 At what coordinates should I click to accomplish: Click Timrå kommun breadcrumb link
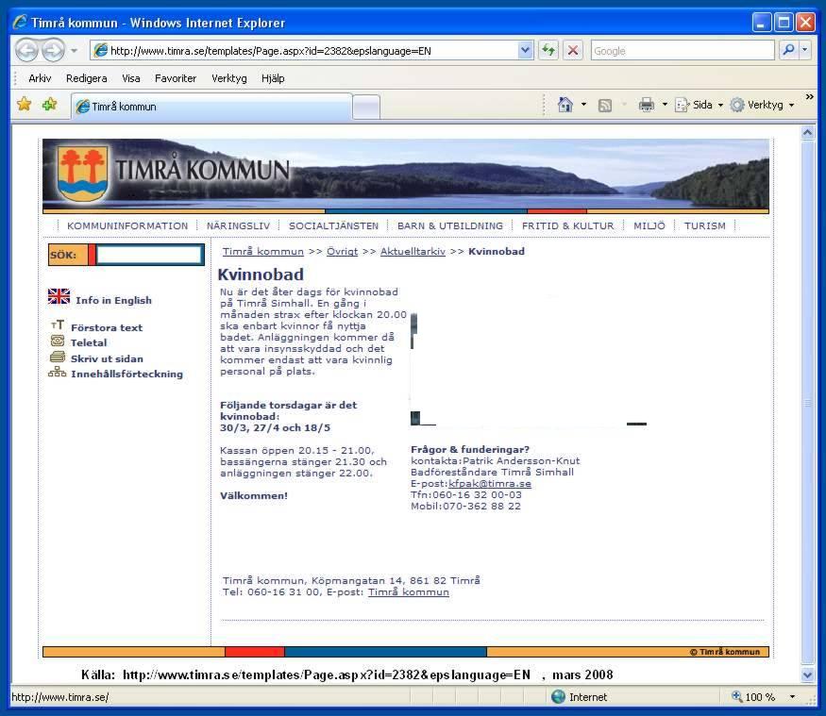coord(262,252)
